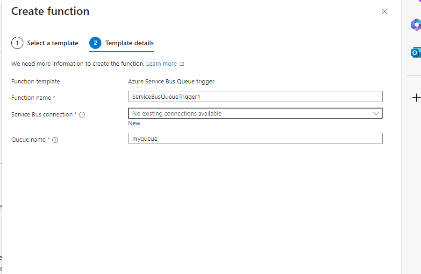
Task: Expand the chevron on the connection combo box
Action: tap(376, 114)
